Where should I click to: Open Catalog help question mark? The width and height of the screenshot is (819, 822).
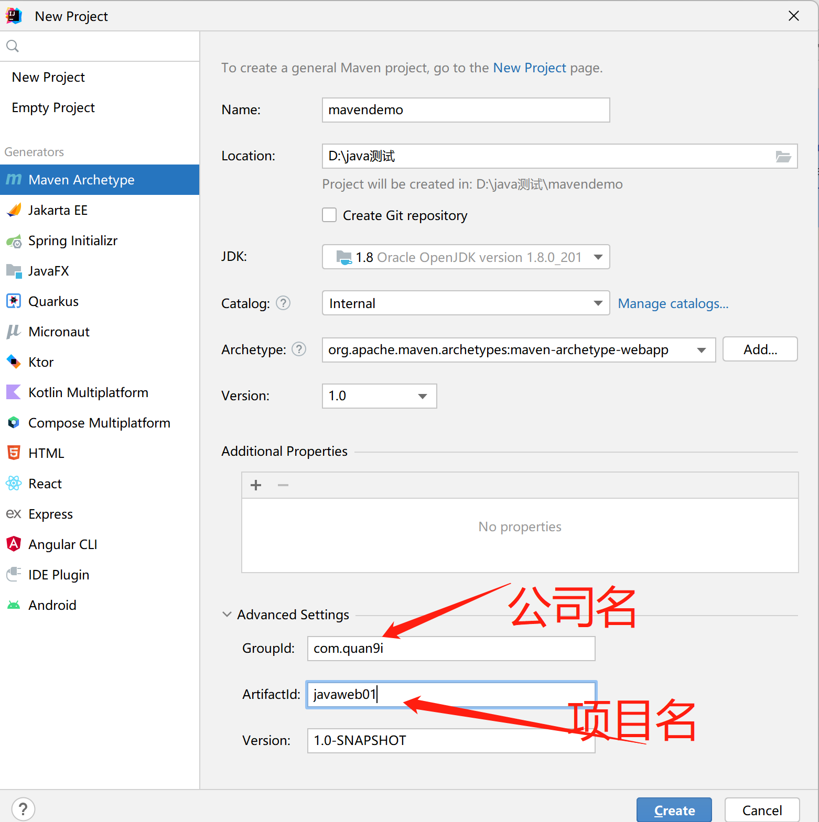coord(283,303)
